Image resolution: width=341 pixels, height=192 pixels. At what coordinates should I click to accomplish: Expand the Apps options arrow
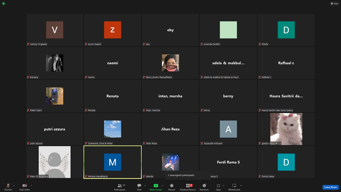(223, 186)
